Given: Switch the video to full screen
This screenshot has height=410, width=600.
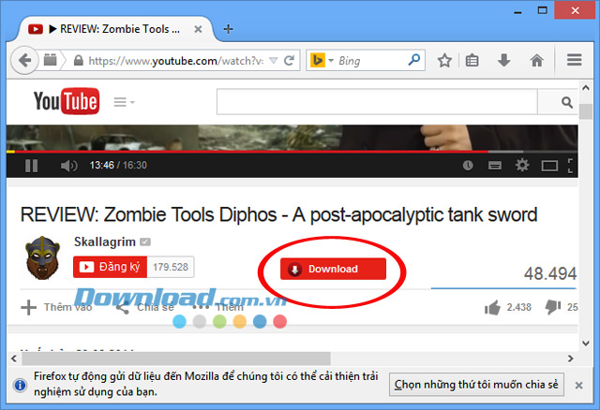Looking at the screenshot, I should (571, 166).
